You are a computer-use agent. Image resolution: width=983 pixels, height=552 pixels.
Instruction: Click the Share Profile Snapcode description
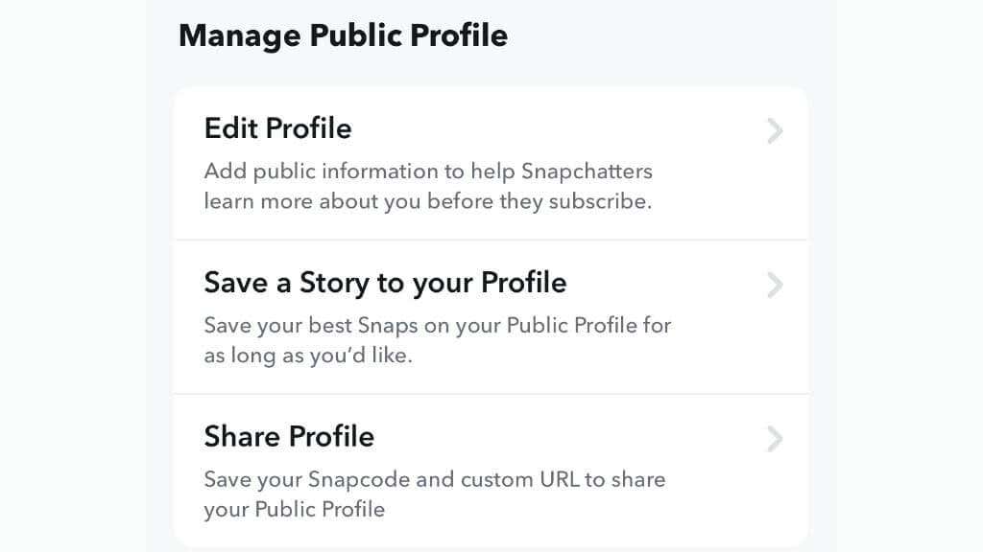[x=435, y=494]
